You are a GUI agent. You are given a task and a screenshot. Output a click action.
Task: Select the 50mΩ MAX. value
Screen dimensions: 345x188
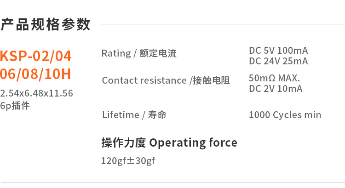click(274, 78)
